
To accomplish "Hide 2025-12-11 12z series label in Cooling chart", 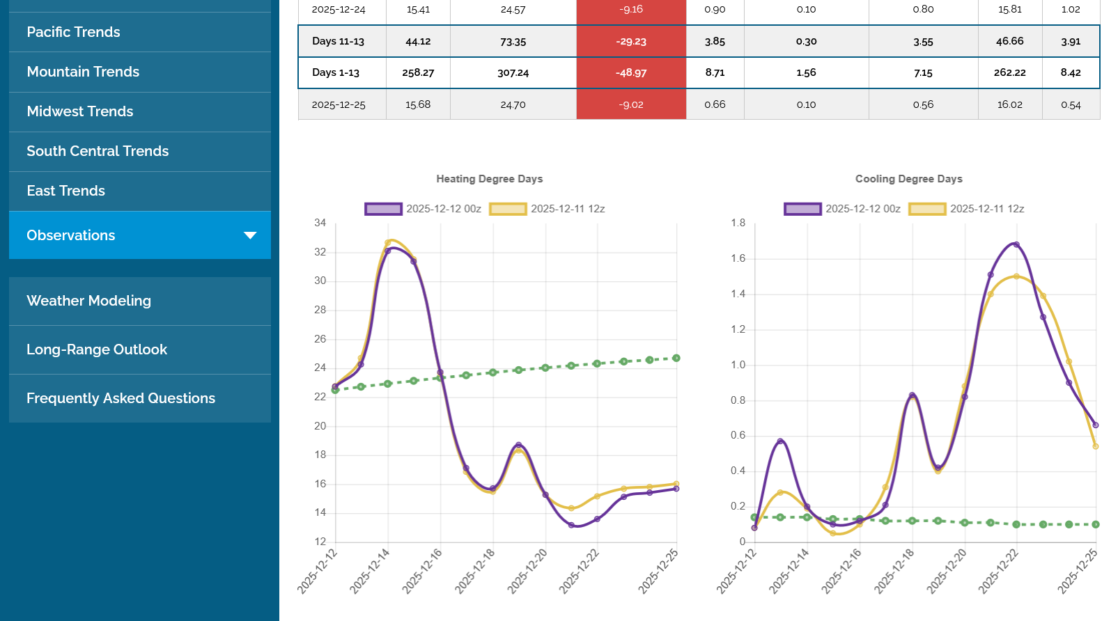I will (x=987, y=209).
